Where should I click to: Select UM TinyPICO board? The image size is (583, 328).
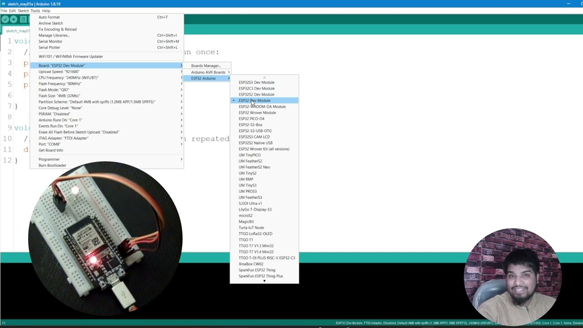[x=264, y=155]
